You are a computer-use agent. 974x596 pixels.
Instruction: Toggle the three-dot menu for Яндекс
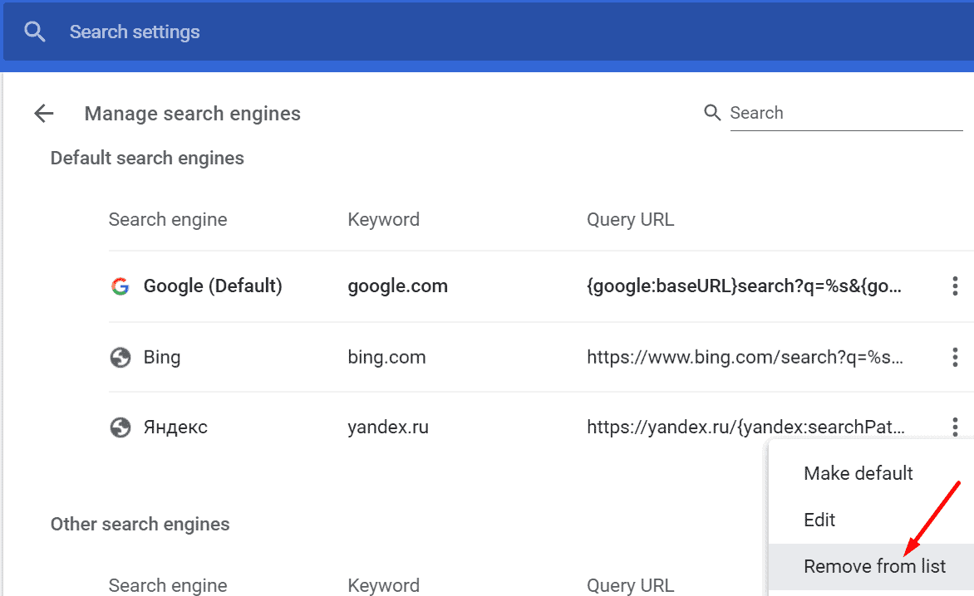point(955,427)
